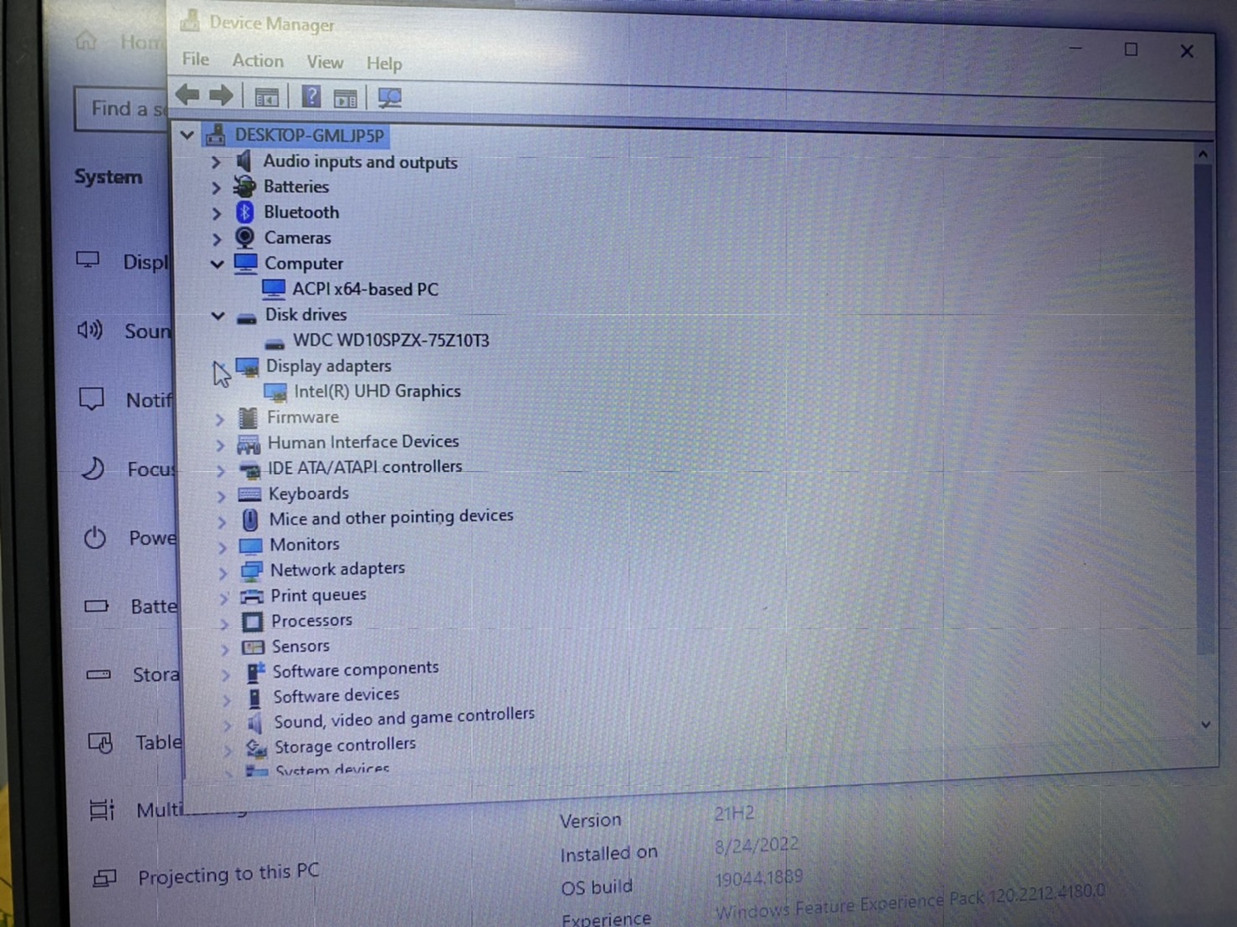Click the scrollbar down arrow
This screenshot has height=927, width=1237.
point(1204,725)
